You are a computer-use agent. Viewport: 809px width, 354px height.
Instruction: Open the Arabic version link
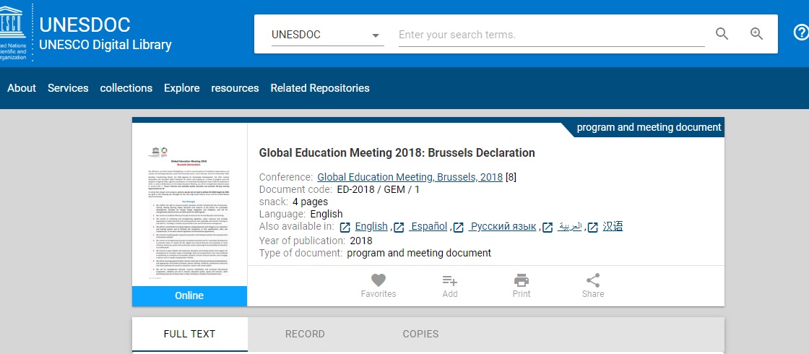point(570,226)
